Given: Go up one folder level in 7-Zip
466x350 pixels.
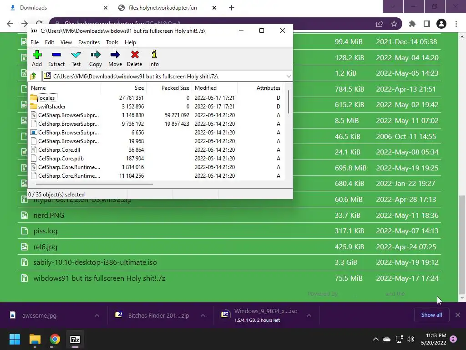Looking at the screenshot, I should pyautogui.click(x=33, y=76).
